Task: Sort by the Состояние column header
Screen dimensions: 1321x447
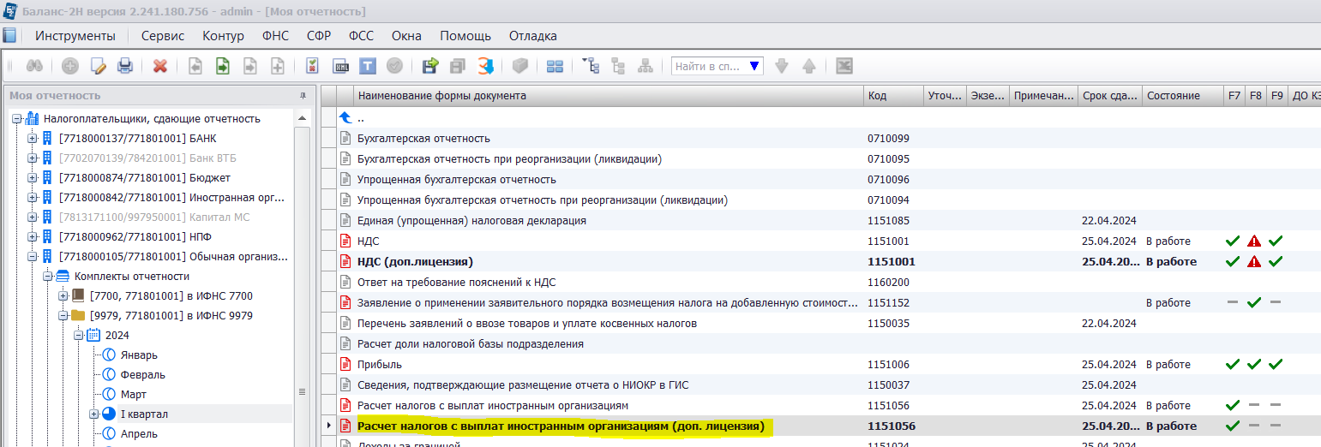Action: pyautogui.click(x=1183, y=95)
